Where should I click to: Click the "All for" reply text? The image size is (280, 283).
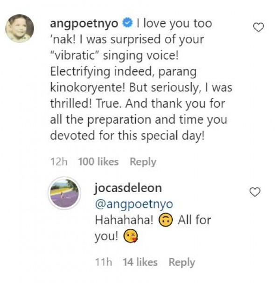[195, 220]
